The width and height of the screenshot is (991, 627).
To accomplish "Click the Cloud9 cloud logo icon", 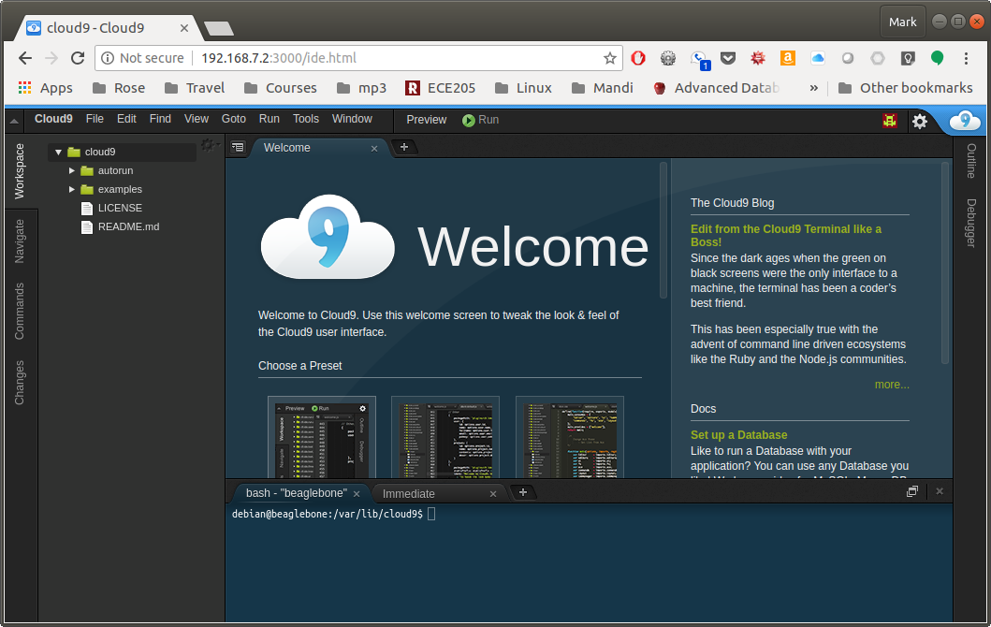I will click(963, 120).
